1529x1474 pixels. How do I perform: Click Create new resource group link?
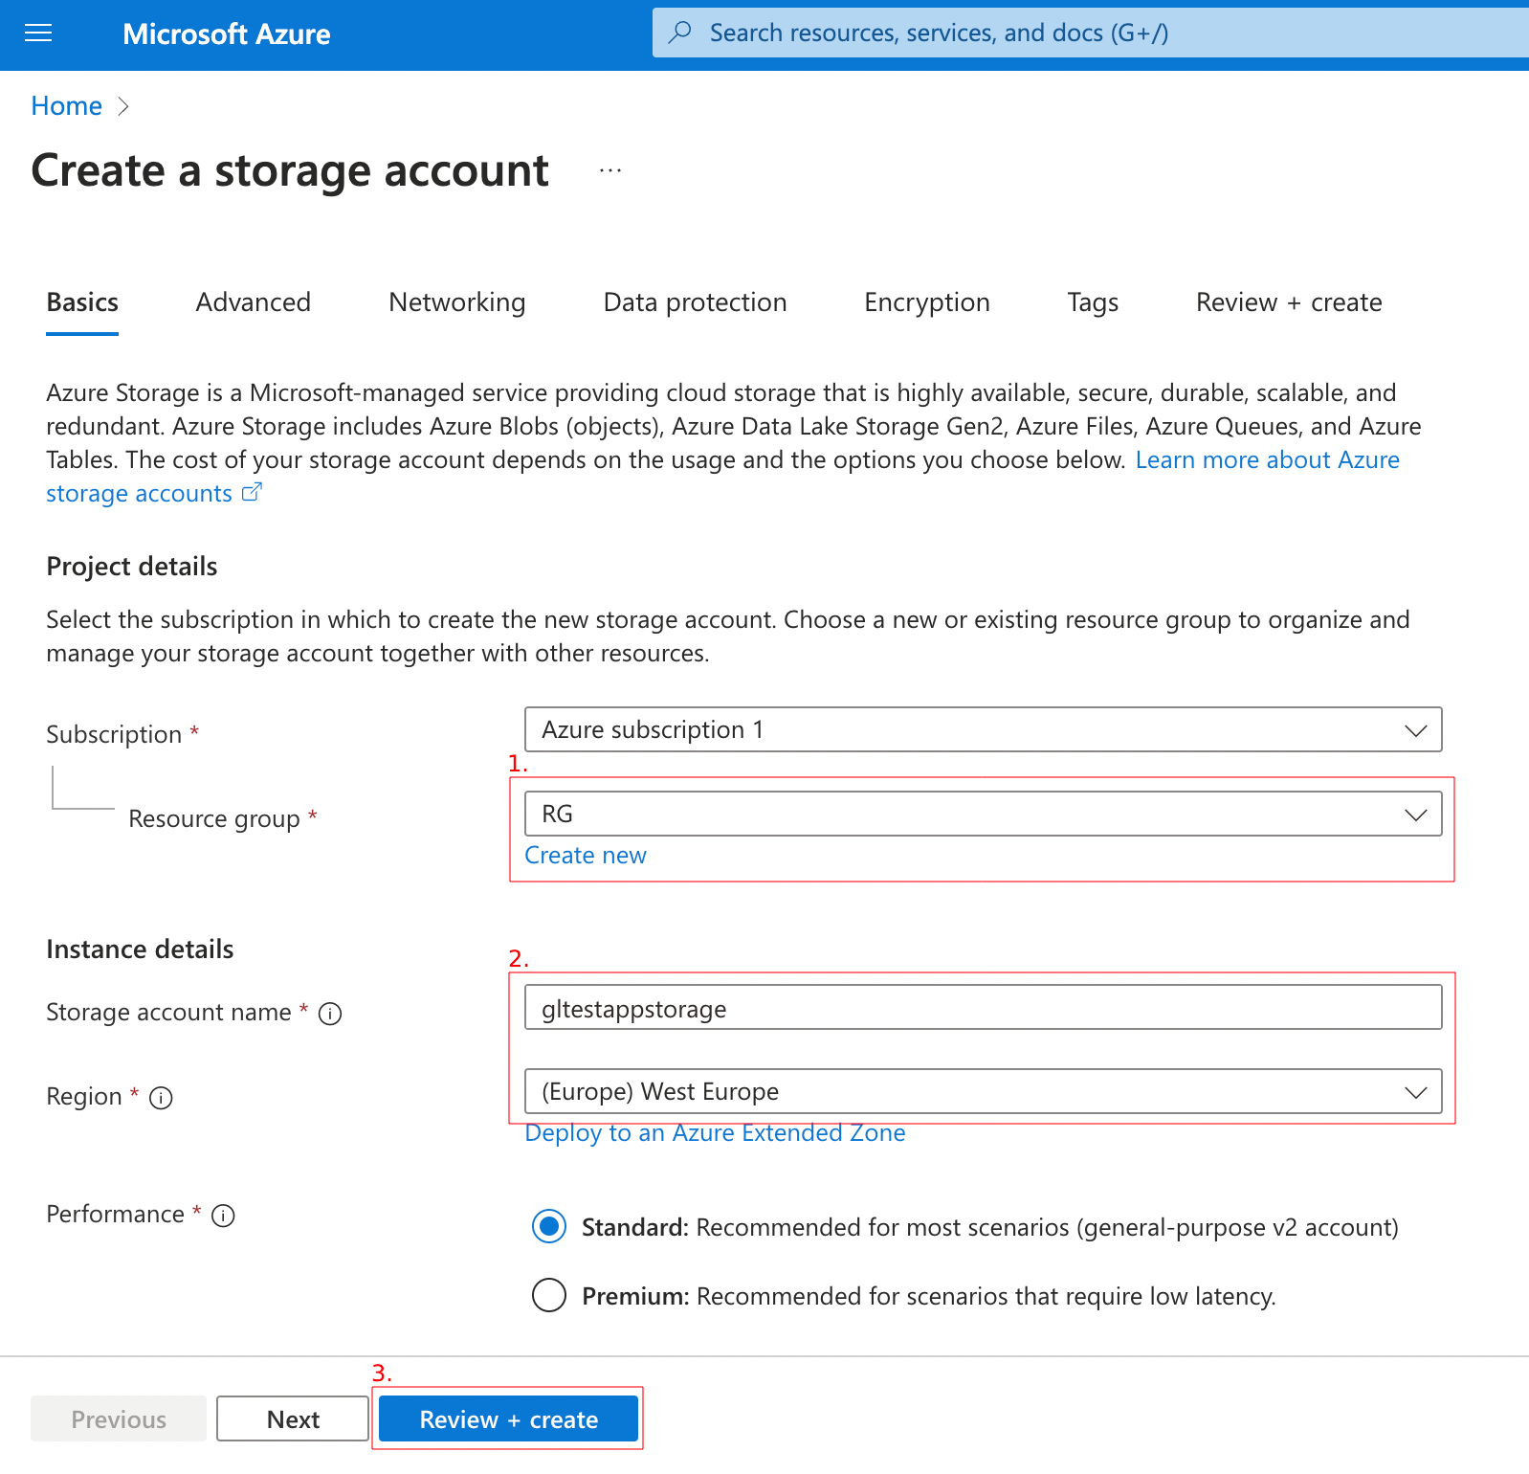tap(586, 856)
